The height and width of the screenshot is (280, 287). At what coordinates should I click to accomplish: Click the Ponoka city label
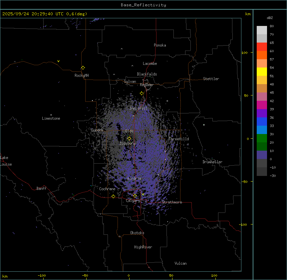click(x=160, y=45)
